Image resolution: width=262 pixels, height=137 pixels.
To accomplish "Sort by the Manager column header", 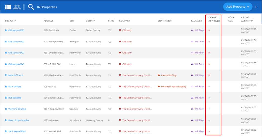I will [197, 21].
